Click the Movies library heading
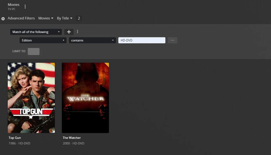 click(x=13, y=5)
